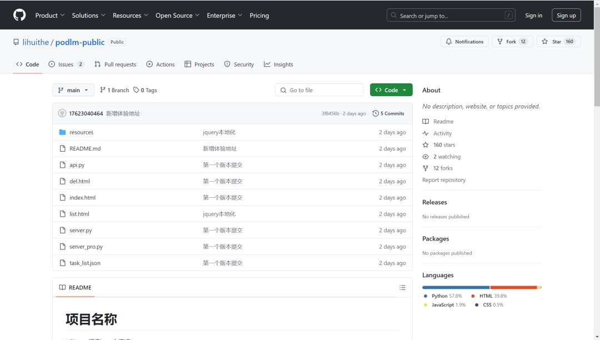This screenshot has height=340, width=600.
Task: Click the eye icon beside 2 watching
Action: coord(426,157)
